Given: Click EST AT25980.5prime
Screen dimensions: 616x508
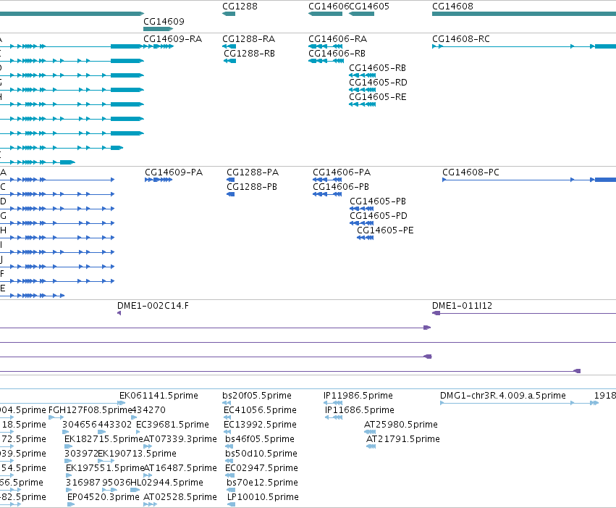Looking at the screenshot, I should 401,425.
